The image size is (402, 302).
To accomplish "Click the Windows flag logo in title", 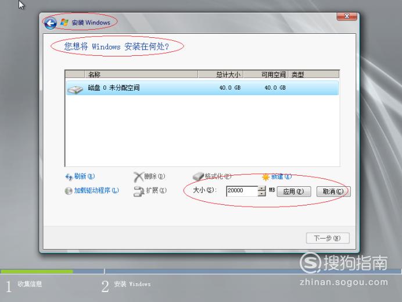I will tap(64, 22).
